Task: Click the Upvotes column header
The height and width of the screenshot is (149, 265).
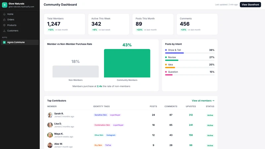Action: [191, 106]
